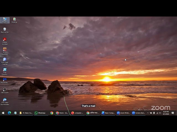
Task: Select the YTD Video Downloader icon
Action: pyautogui.click(x=5, y=102)
